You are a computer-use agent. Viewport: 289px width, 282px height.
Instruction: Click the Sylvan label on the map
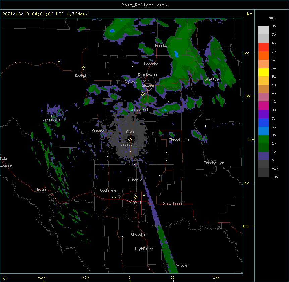[131, 82]
